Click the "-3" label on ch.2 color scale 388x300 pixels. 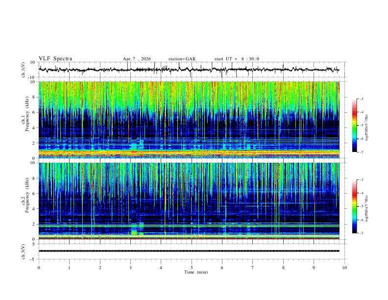click(361, 180)
